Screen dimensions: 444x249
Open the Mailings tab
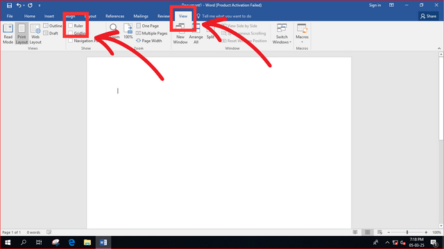click(x=141, y=16)
